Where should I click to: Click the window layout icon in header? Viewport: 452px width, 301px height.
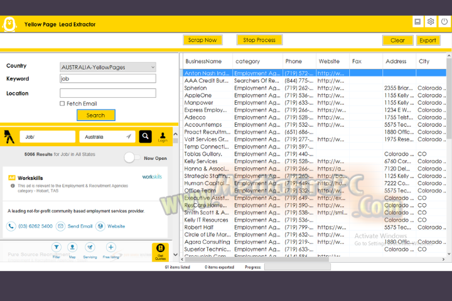point(417,21)
